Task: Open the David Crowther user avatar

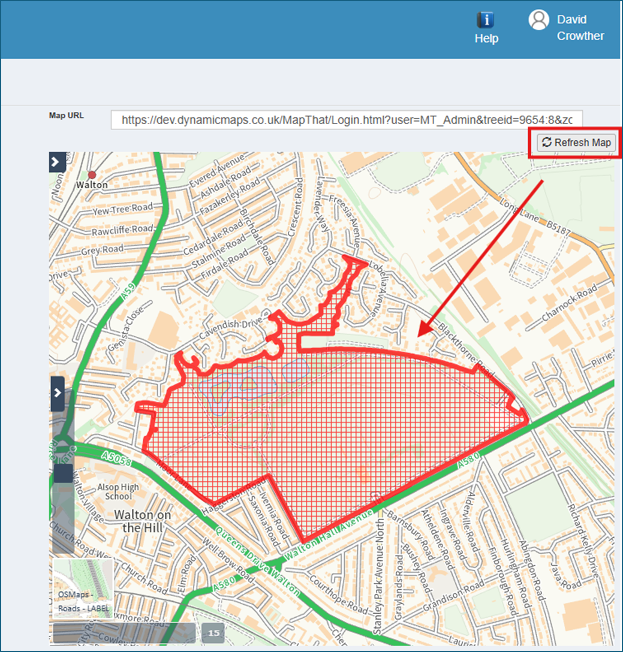Action: point(538,20)
